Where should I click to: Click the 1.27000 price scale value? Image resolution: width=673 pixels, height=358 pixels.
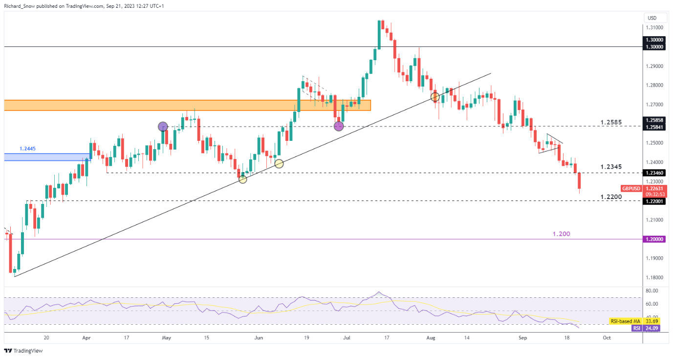pos(654,105)
